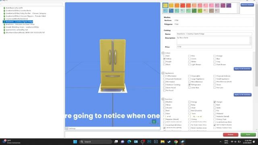Open the weather widget on the taskbar
Screen dimensions: 258x145
12,142
